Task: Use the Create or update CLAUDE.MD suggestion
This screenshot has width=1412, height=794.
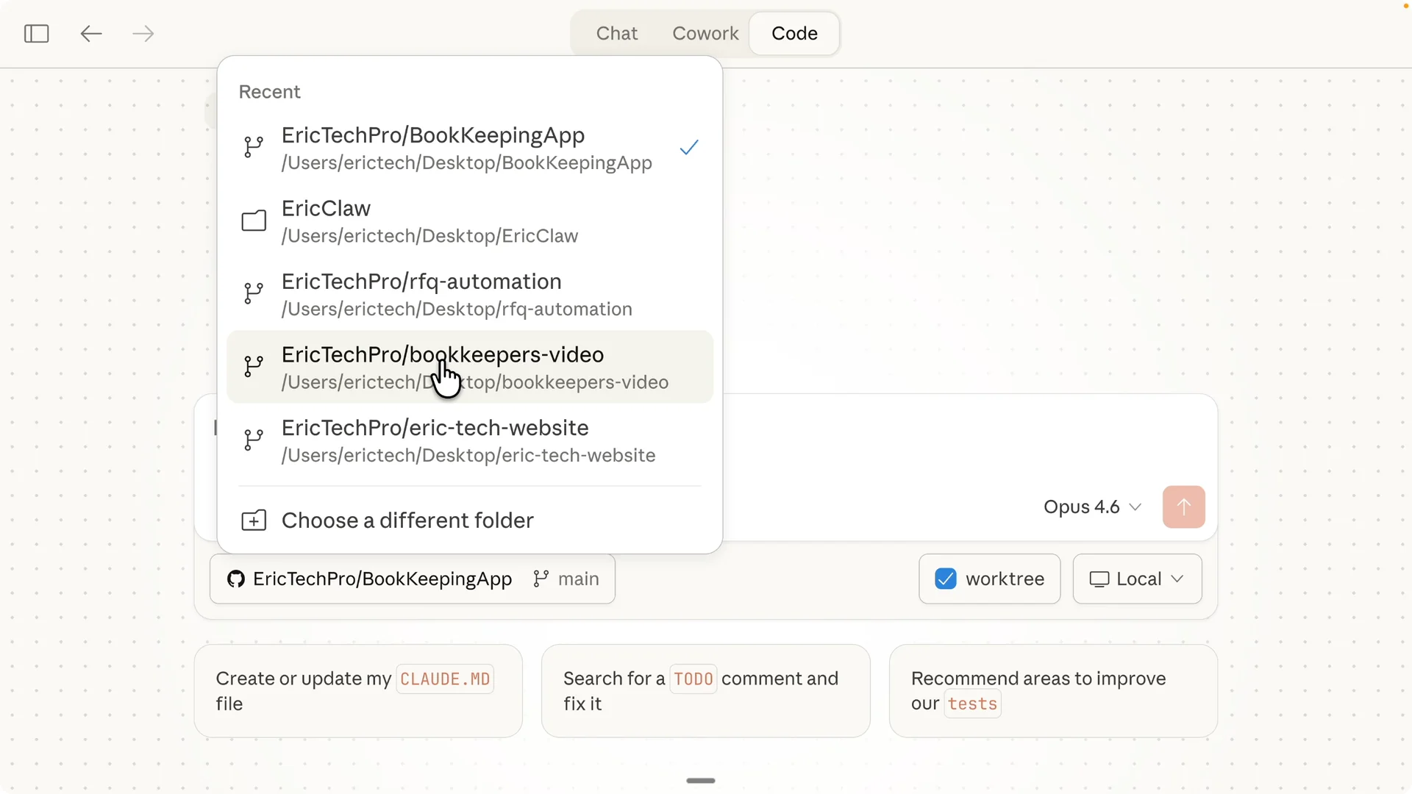Action: [x=358, y=691]
